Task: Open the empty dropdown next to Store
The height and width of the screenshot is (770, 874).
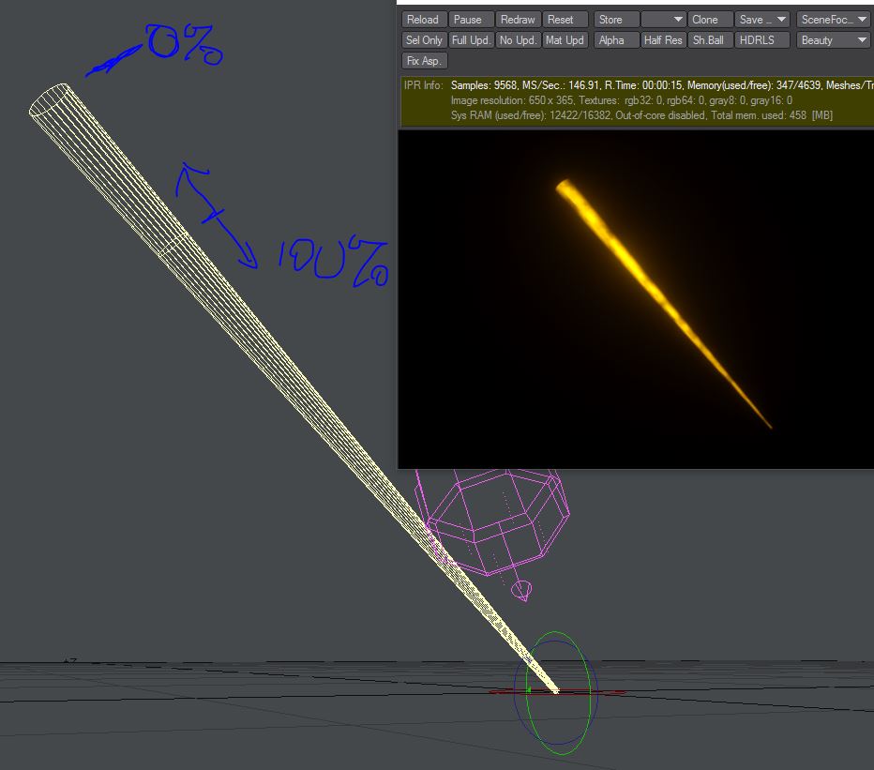Action: click(x=663, y=20)
